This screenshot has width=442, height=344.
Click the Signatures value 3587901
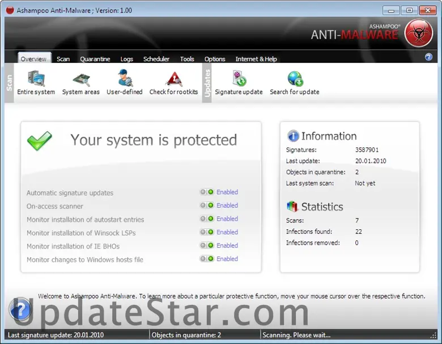coord(367,150)
